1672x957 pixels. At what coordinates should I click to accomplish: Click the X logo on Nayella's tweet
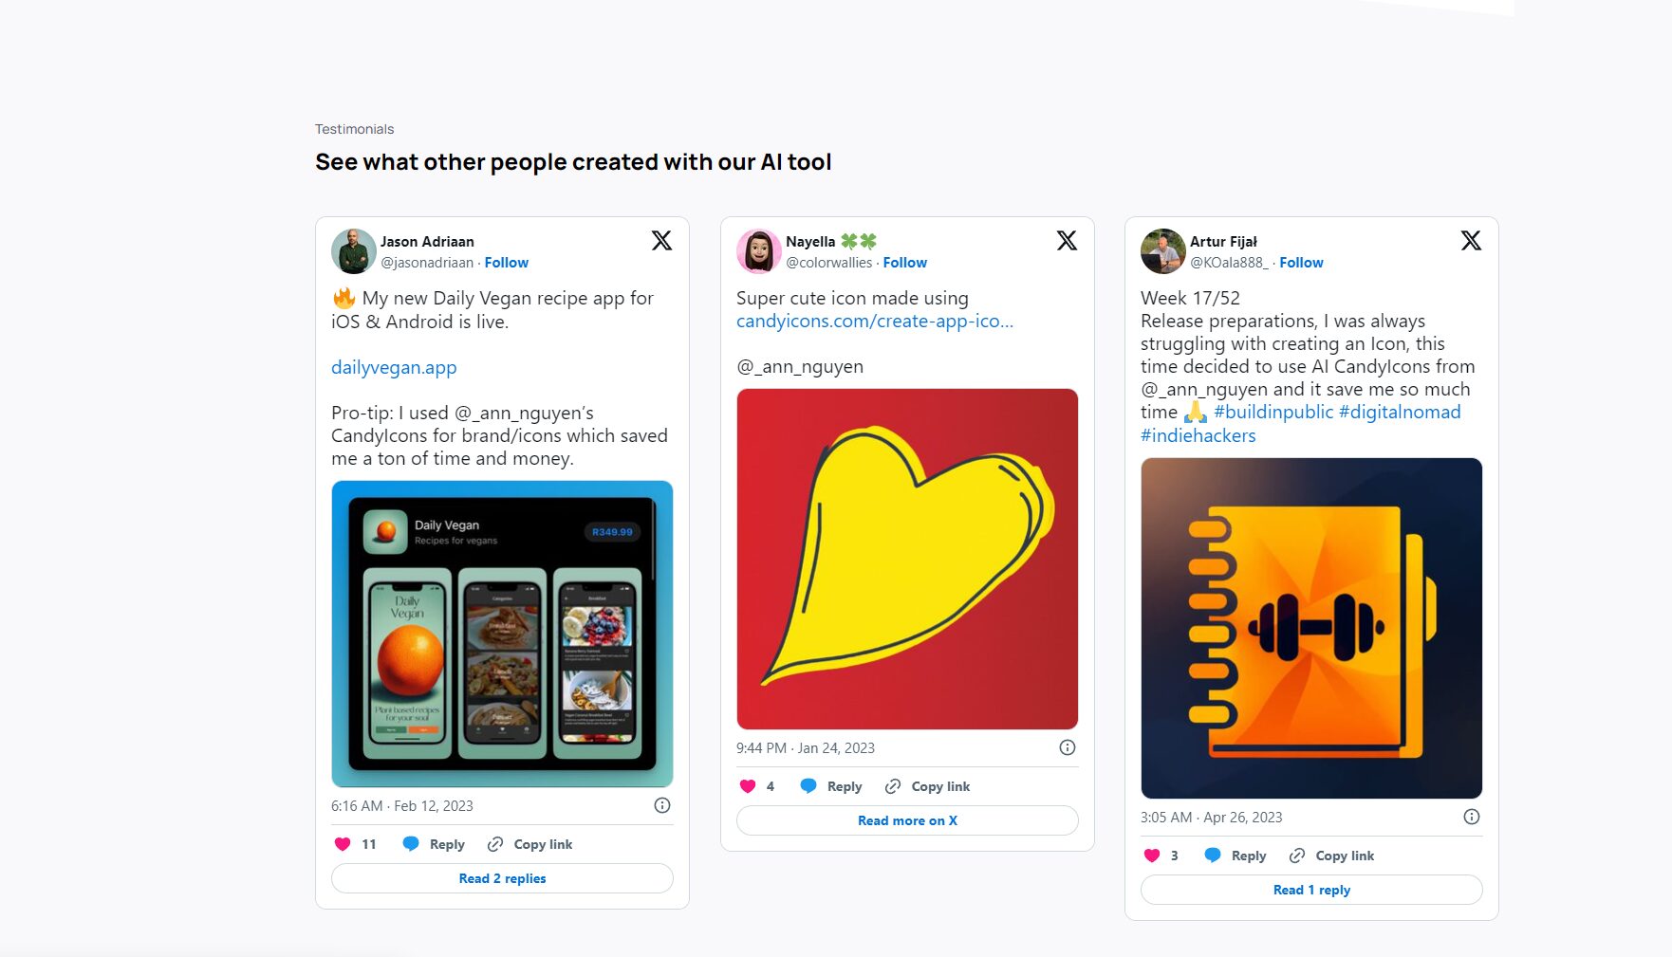pyautogui.click(x=1067, y=241)
